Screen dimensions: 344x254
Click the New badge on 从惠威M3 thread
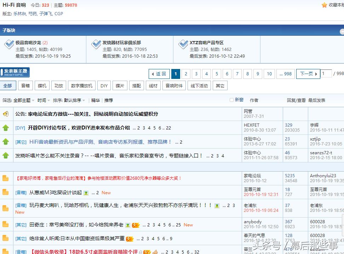[106, 192]
